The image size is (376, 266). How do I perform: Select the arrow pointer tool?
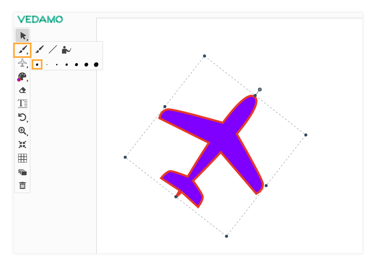click(23, 36)
